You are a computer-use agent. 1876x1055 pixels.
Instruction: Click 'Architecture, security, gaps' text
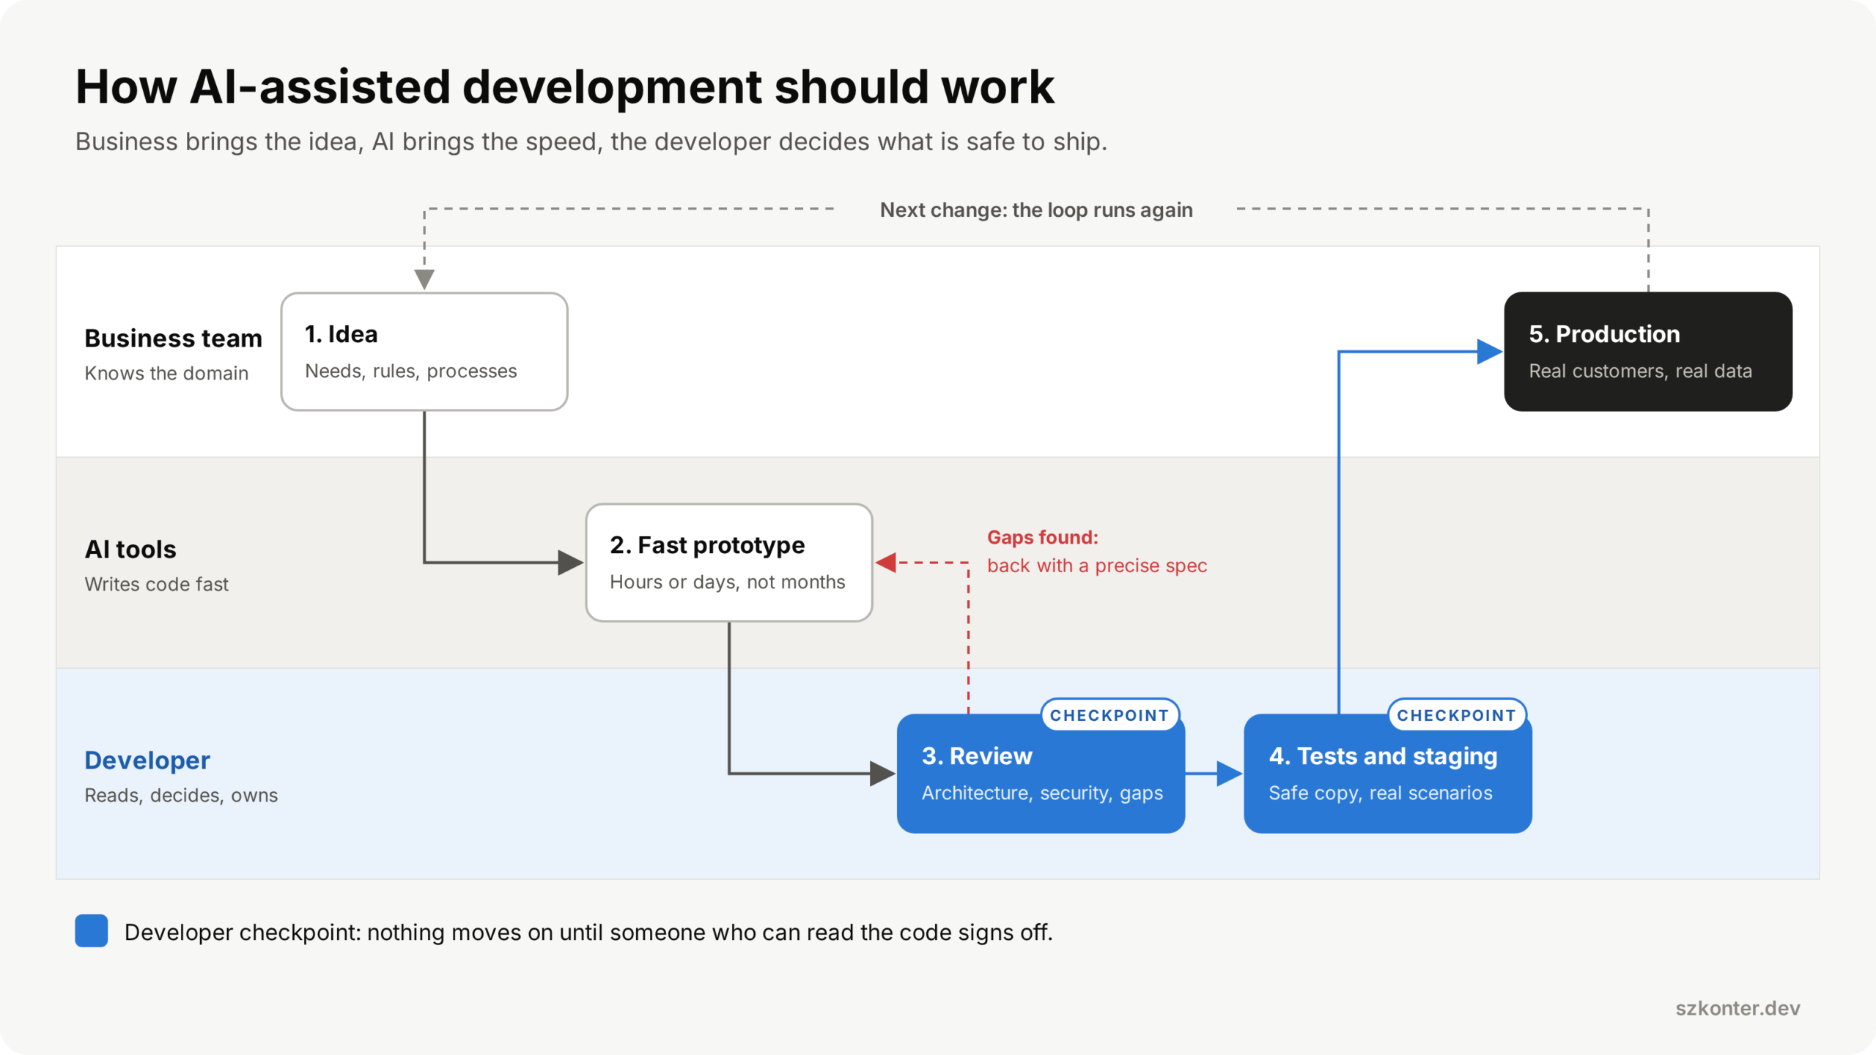pyautogui.click(x=1042, y=793)
